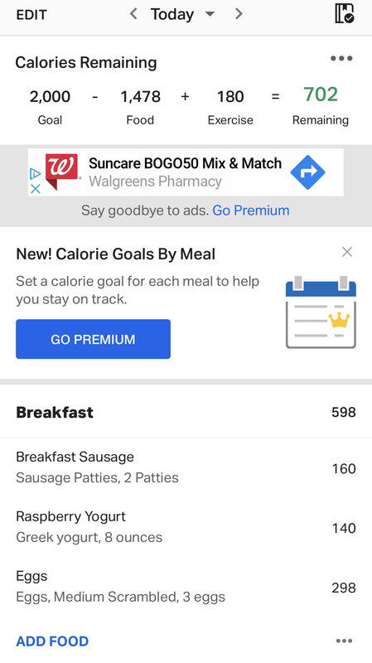
Task: Tap ADD FOOD under Breakfast
Action: pyautogui.click(x=52, y=641)
